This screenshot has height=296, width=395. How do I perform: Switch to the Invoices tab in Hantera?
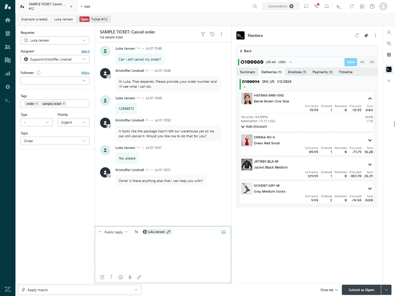(x=297, y=72)
